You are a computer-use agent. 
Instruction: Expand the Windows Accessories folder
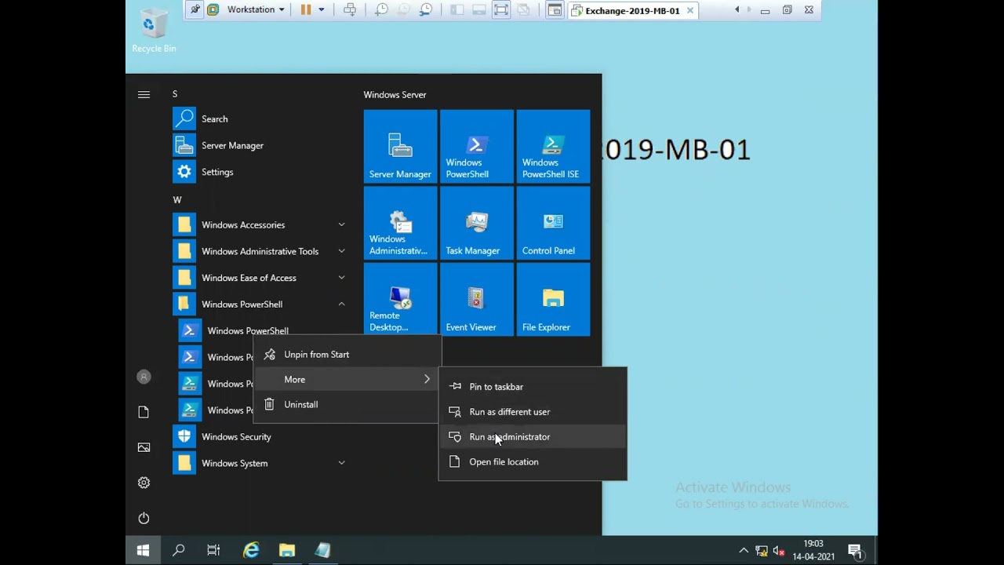(x=259, y=225)
